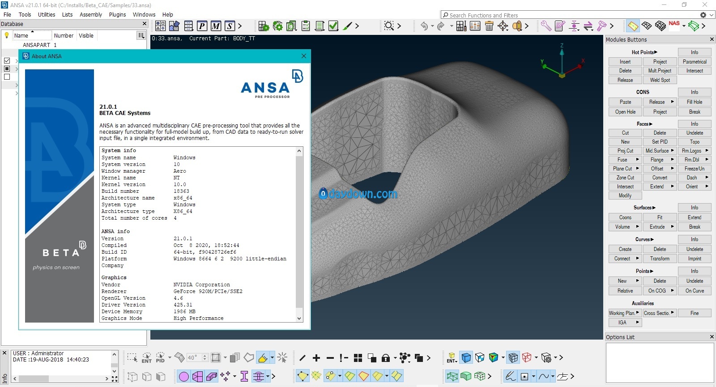
Task: Click the Database list options icon
Action: [x=141, y=35]
